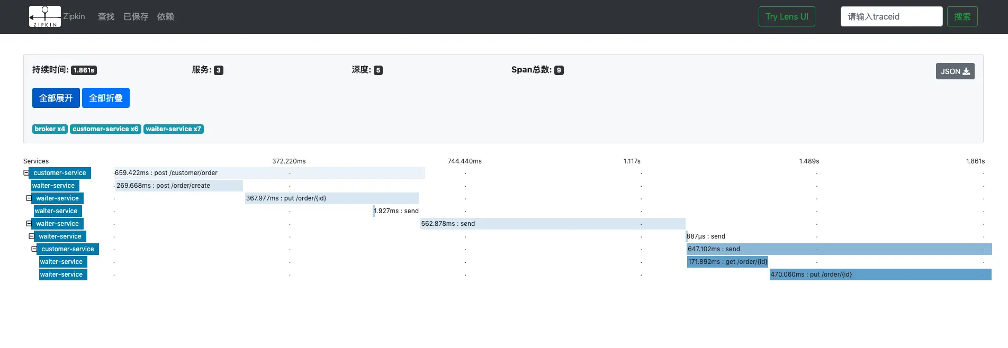This screenshot has width=1008, height=348.
Task: Click the Zipkin logo icon
Action: [x=45, y=16]
